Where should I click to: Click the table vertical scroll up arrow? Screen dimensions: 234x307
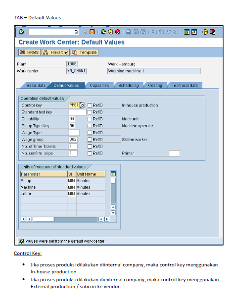coord(113,207)
